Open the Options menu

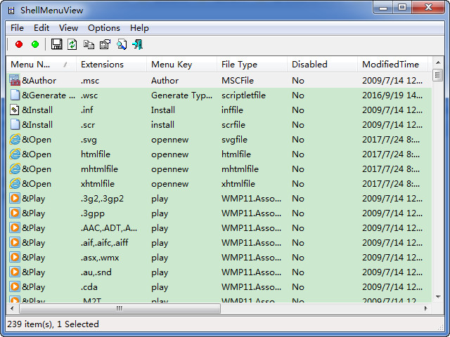click(103, 28)
